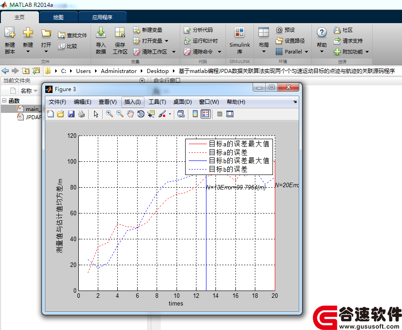Click Hide Plot Tools icon in Figure 3

(220, 114)
